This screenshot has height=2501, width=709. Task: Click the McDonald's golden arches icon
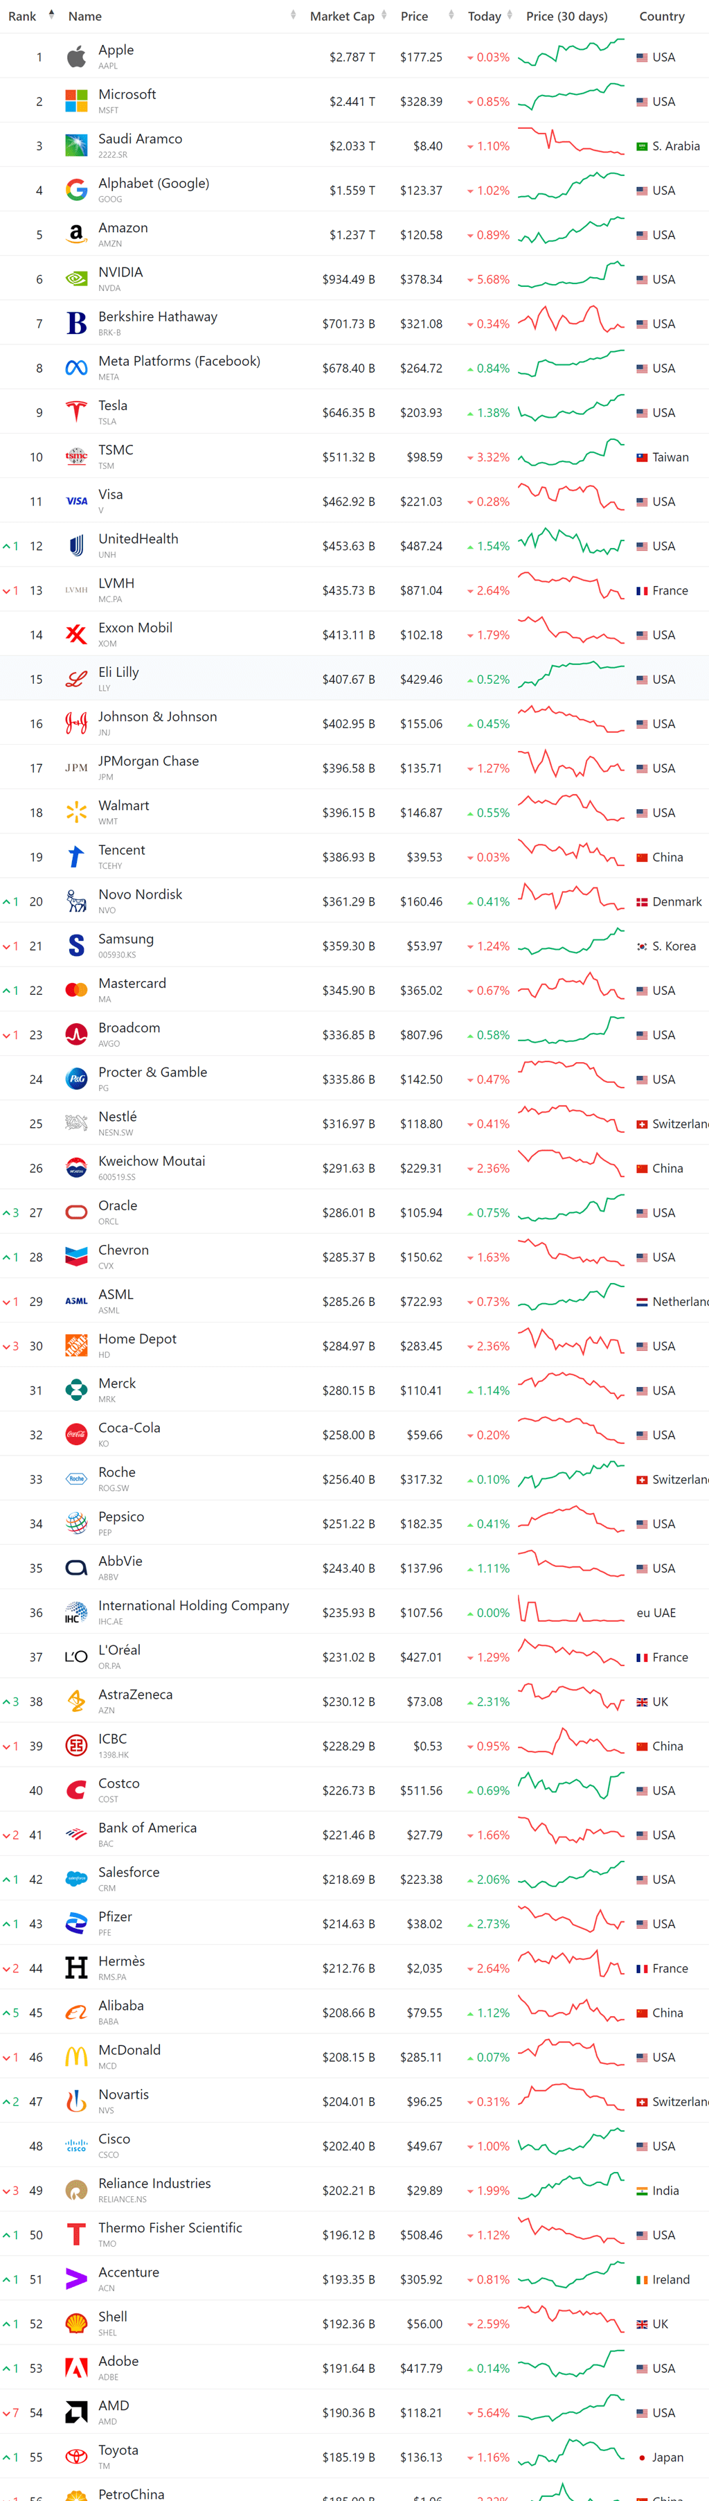tap(75, 2058)
